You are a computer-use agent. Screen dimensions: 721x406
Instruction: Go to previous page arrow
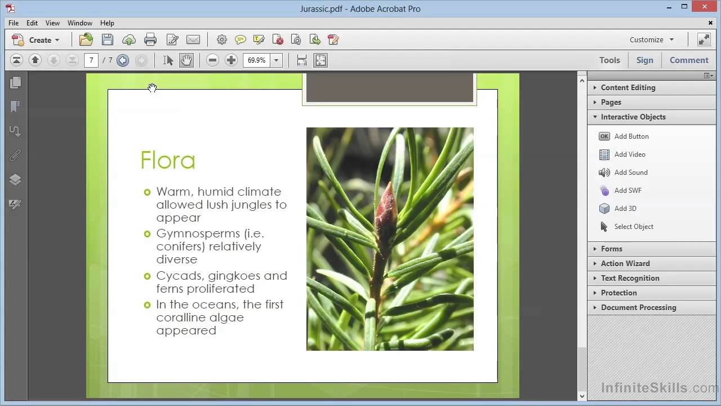click(x=35, y=60)
